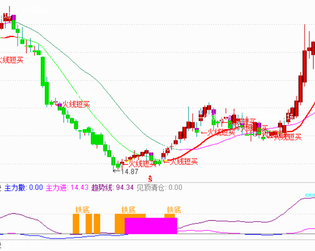Select the 主力撤 indicator value label
The width and height of the screenshot is (315, 251).
pos(23,188)
